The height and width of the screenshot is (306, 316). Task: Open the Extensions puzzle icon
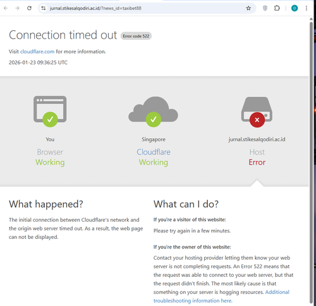tap(277, 8)
